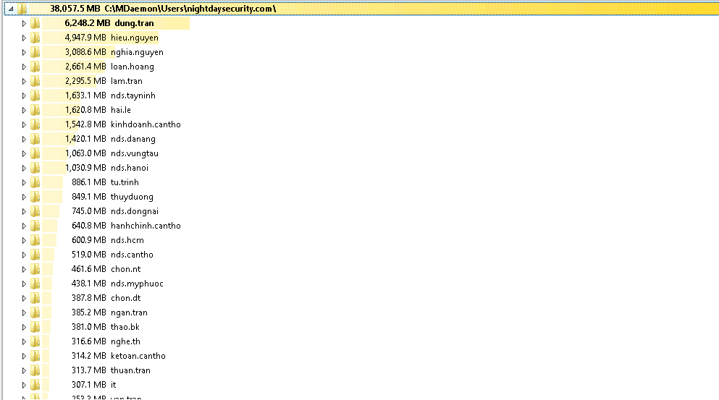Click the tu.trinh folder icon
This screenshot has width=719, height=400.
click(35, 182)
